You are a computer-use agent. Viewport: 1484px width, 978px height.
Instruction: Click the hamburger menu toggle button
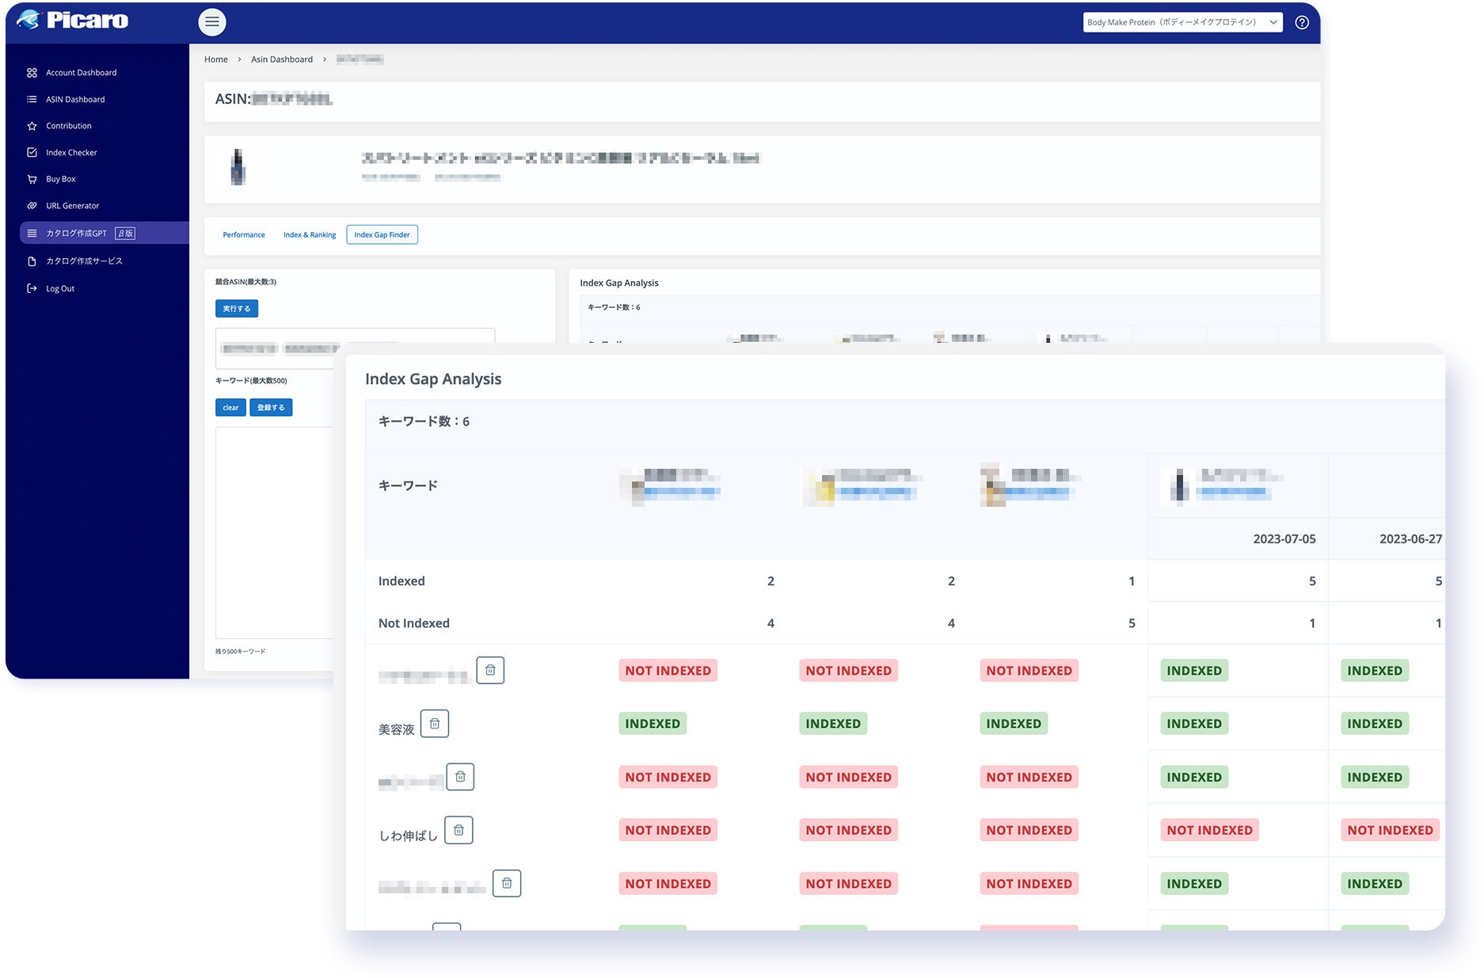tap(211, 22)
